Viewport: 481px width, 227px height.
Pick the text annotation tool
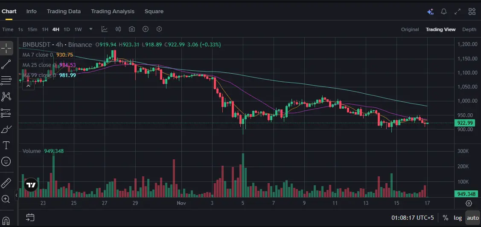coord(6,145)
